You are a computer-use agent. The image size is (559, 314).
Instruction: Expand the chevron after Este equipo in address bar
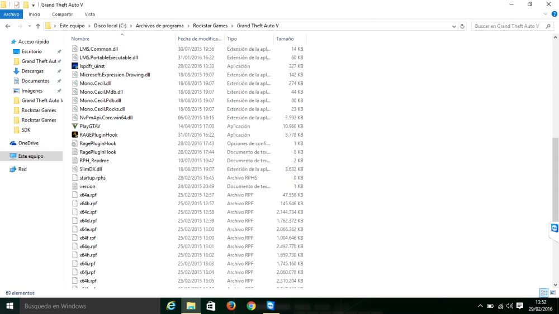point(89,26)
